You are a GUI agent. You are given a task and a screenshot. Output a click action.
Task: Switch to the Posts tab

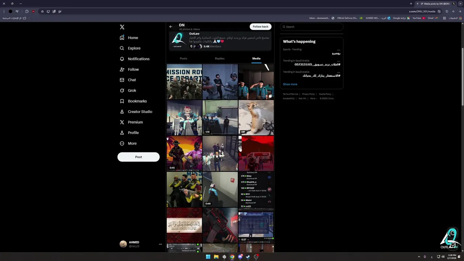click(183, 58)
